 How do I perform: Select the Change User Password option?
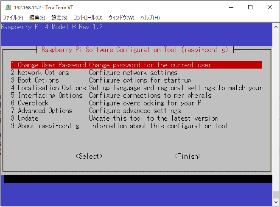(137, 65)
